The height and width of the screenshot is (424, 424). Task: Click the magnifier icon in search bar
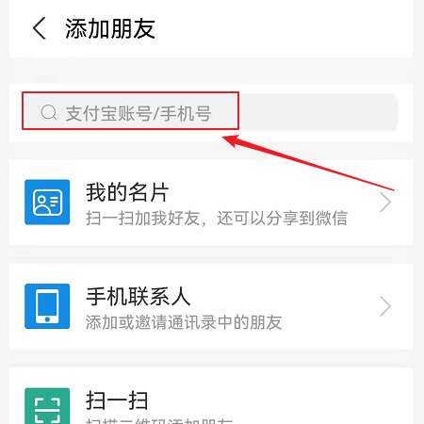pyautogui.click(x=49, y=112)
